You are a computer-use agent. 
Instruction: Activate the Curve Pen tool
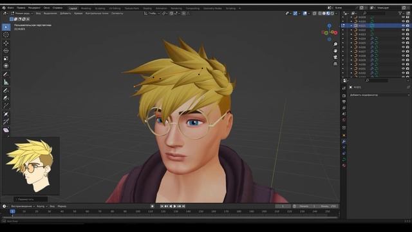click(6, 98)
